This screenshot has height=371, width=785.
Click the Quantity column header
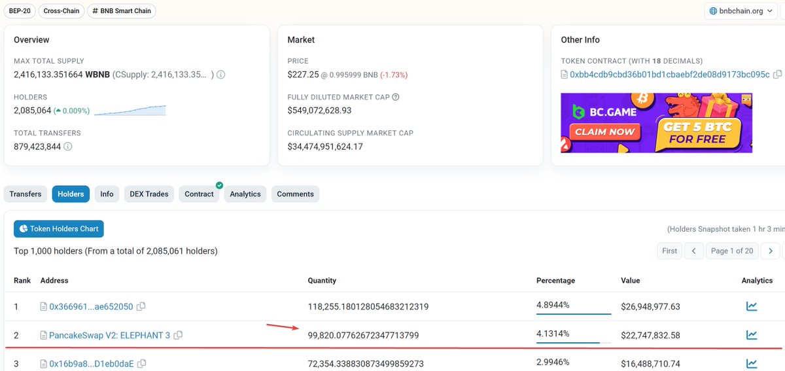tap(322, 281)
